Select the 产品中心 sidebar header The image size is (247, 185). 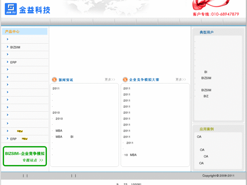tap(24, 32)
